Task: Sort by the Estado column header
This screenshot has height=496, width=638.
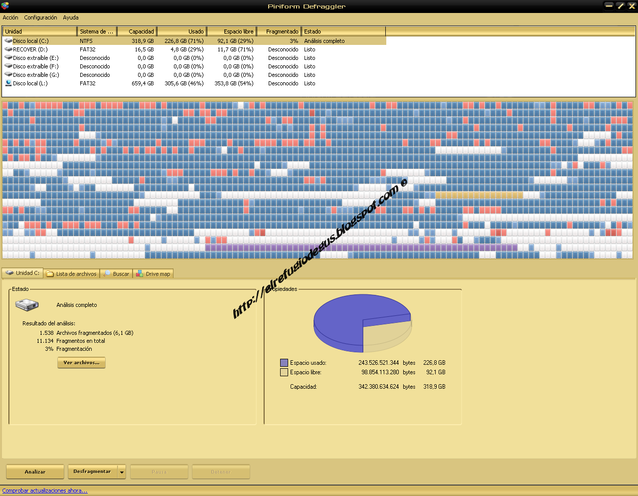Action: 343,31
